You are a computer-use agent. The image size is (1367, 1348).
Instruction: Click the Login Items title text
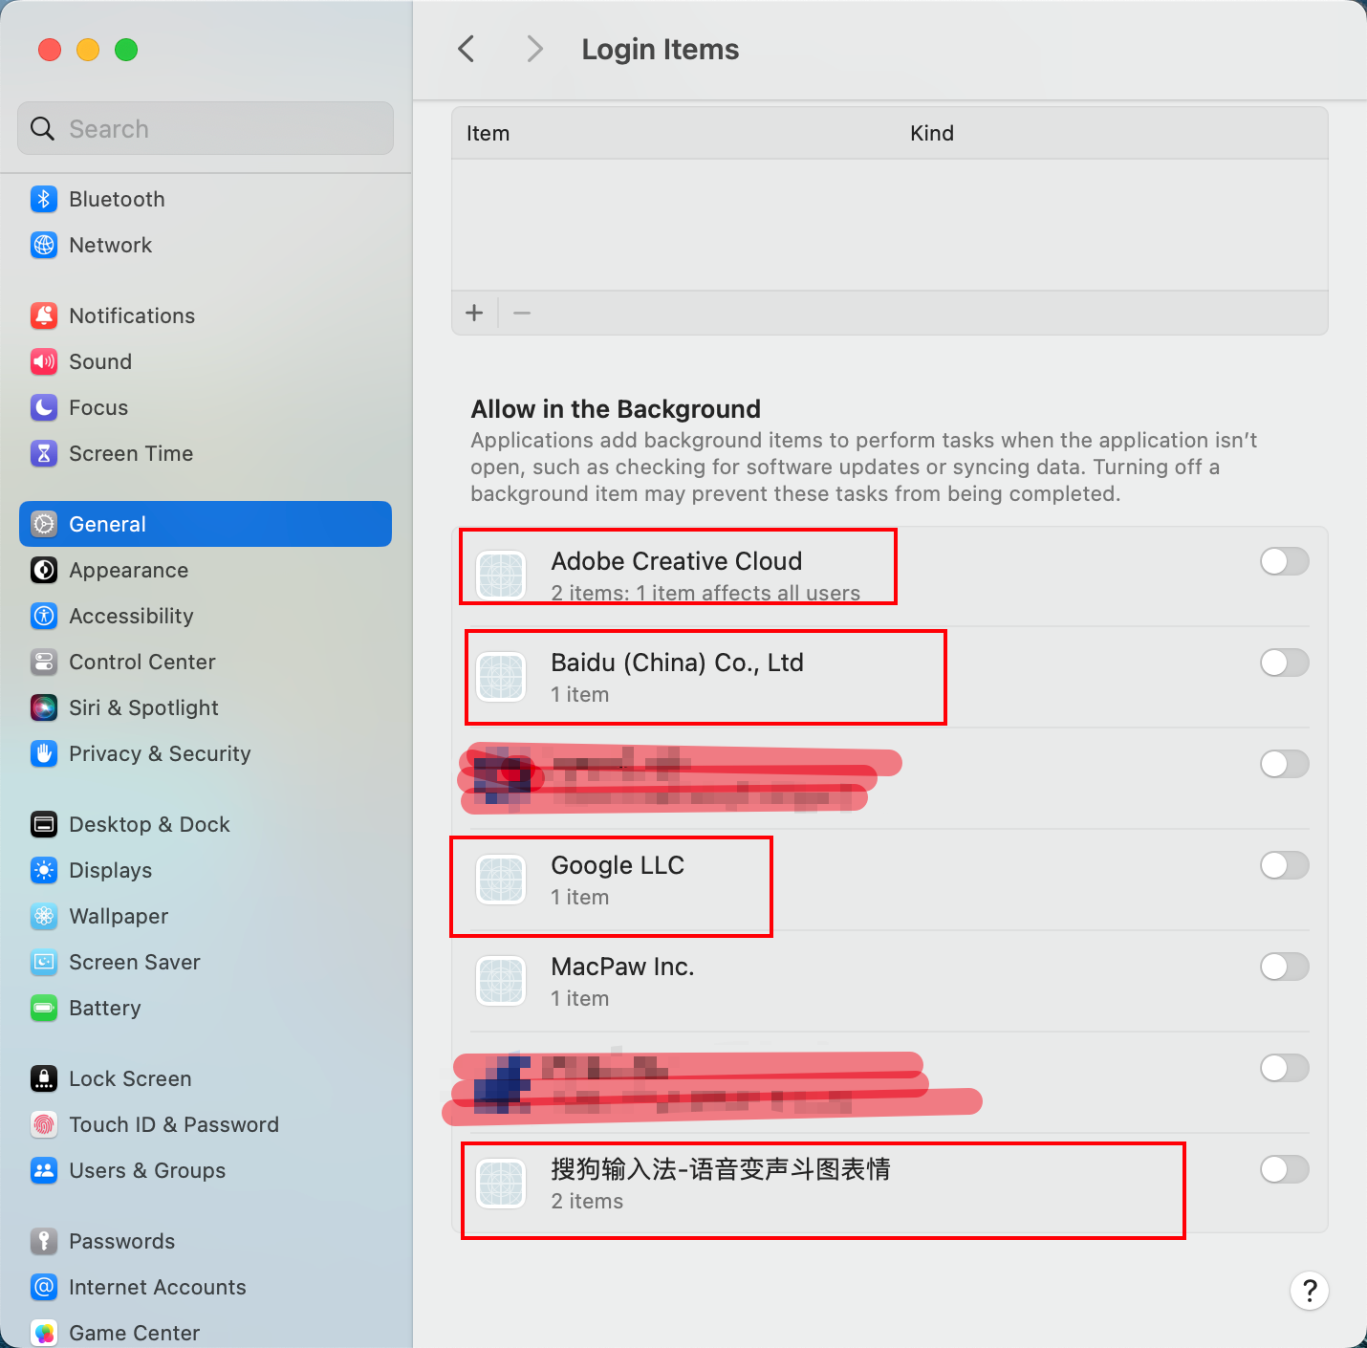pyautogui.click(x=661, y=49)
